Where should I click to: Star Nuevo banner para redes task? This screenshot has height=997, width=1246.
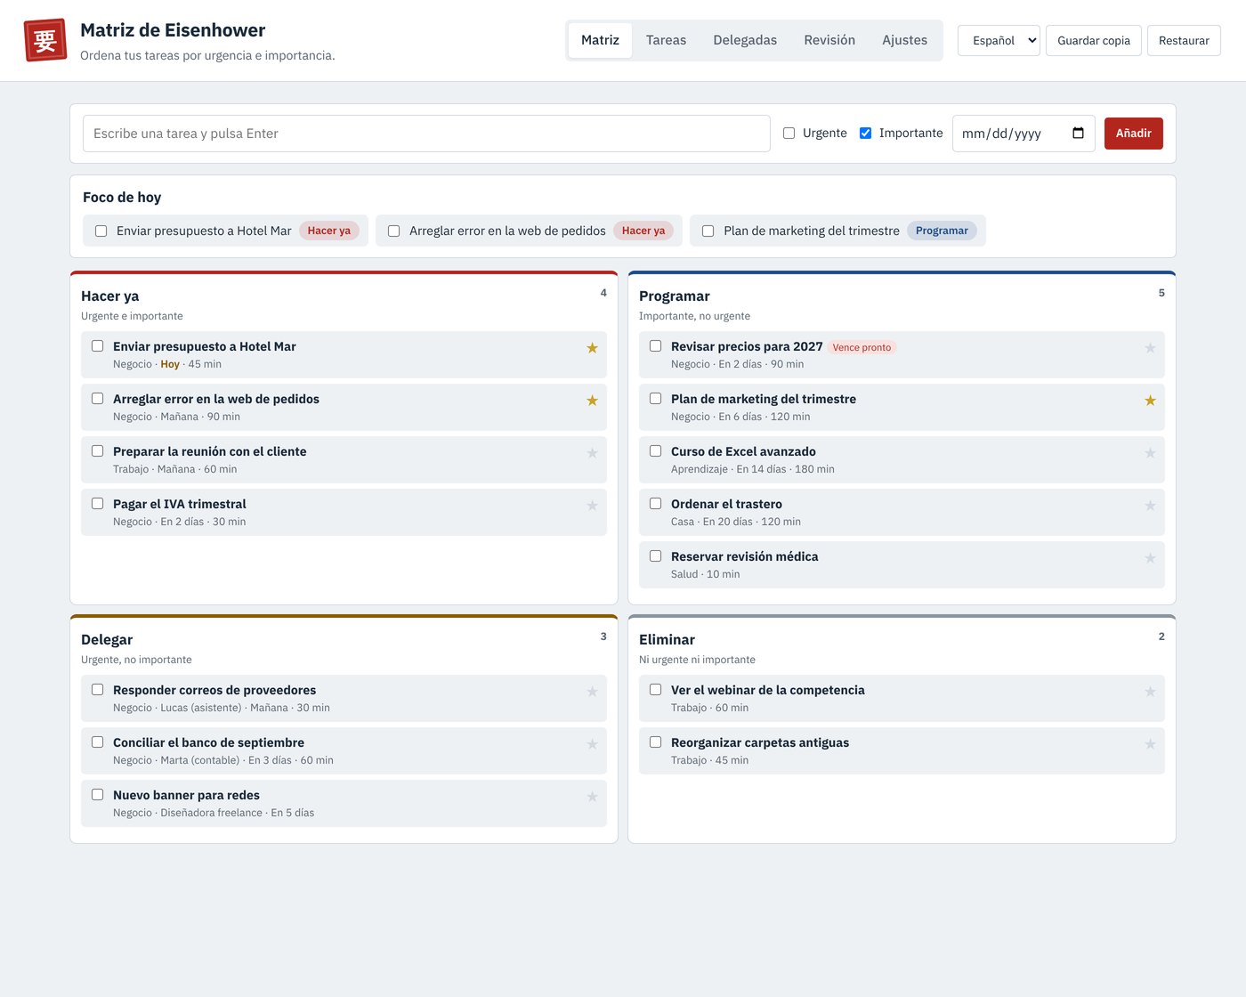coord(592,797)
